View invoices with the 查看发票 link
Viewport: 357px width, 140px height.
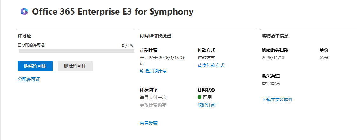coord(149,123)
